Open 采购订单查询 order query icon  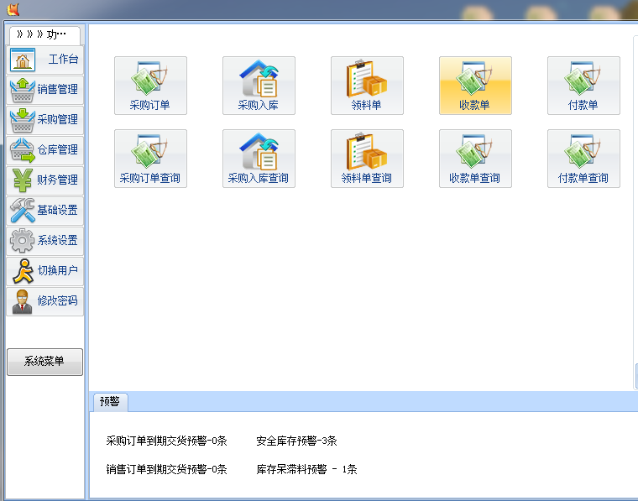pos(150,158)
